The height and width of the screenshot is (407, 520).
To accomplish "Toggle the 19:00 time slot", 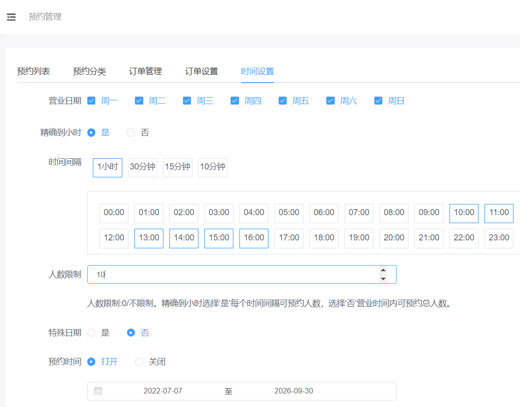I will tap(359, 239).
